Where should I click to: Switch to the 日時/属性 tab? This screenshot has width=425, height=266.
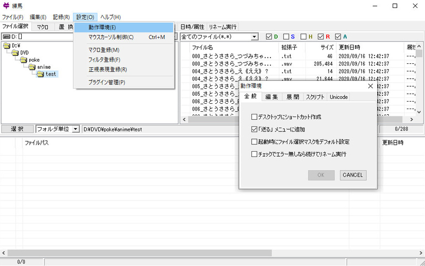pos(192,27)
